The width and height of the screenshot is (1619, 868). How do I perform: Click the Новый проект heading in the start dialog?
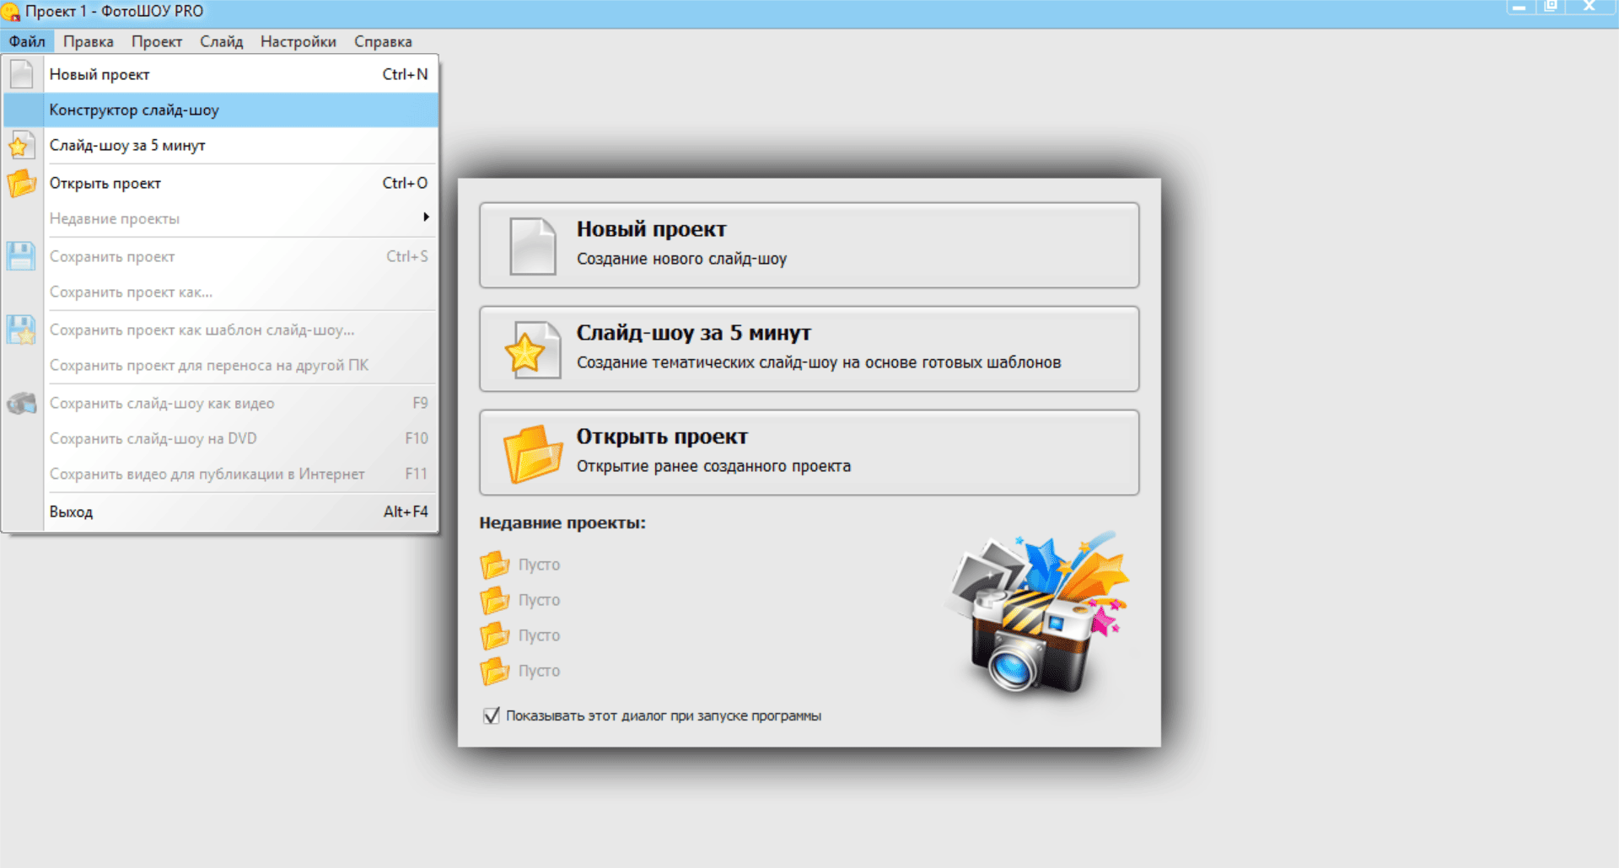point(651,229)
